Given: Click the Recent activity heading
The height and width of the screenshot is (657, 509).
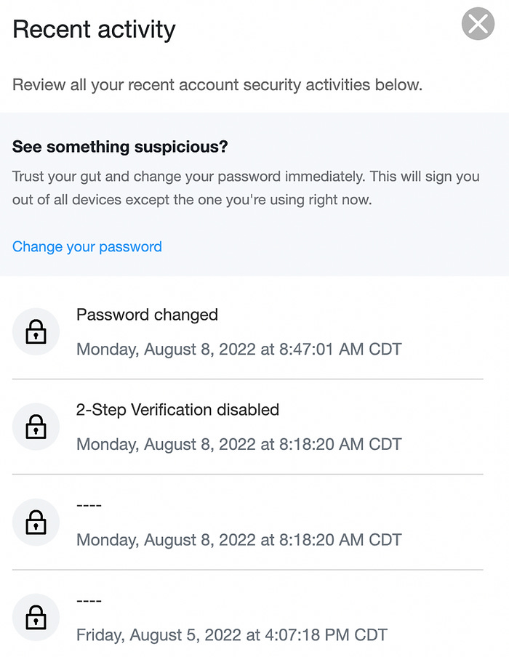Looking at the screenshot, I should (94, 30).
